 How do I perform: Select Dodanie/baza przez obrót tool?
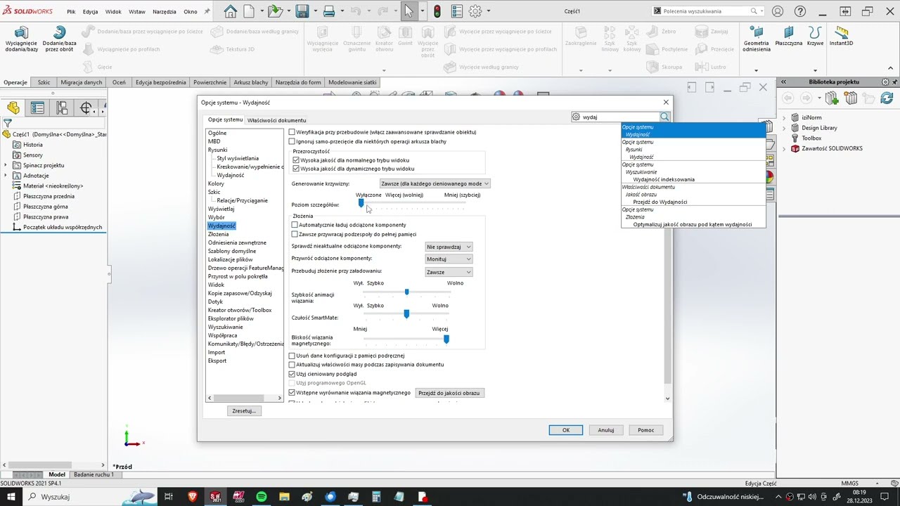[x=60, y=39]
